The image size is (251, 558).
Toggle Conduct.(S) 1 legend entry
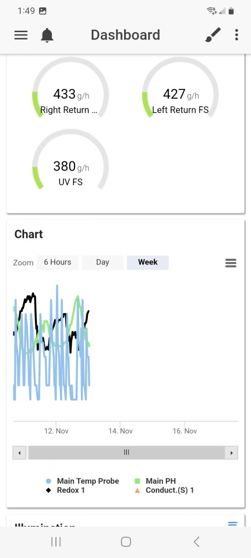tap(164, 490)
